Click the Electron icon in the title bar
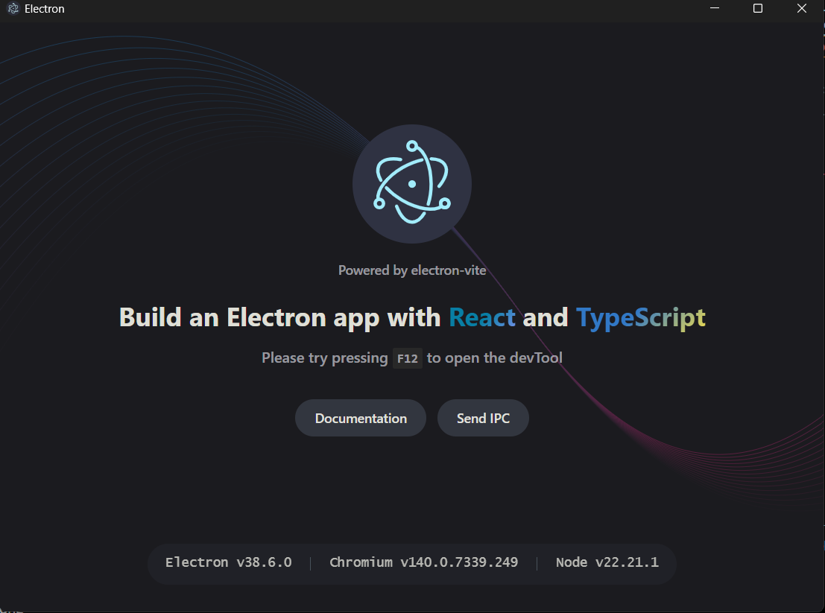The image size is (825, 613). pyautogui.click(x=13, y=9)
